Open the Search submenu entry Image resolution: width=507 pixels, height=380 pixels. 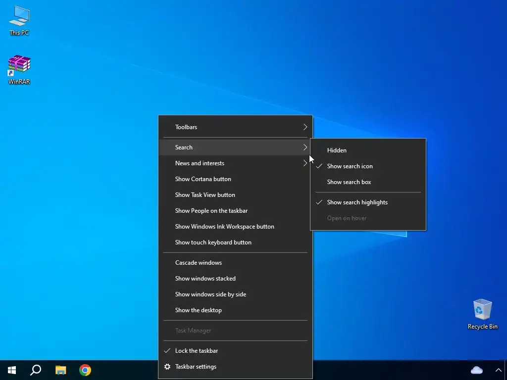(x=235, y=147)
